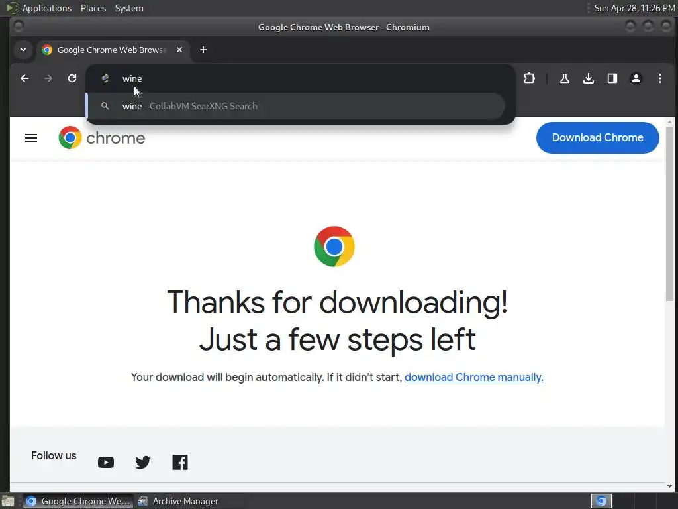678x509 pixels.
Task: Open the three-dot Chromium menu
Action: [x=660, y=78]
